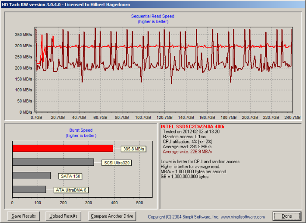Click the SCSI Ultra320 label

[x=117, y=163]
